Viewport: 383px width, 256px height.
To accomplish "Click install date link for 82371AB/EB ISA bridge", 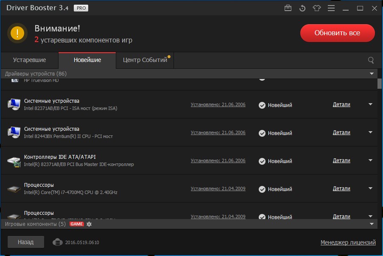I will pyautogui.click(x=218, y=104).
